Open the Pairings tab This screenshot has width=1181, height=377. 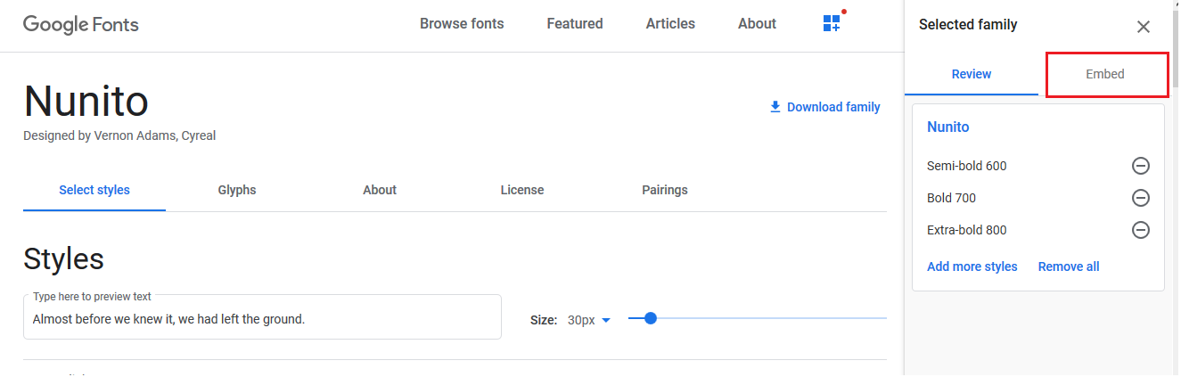(665, 190)
